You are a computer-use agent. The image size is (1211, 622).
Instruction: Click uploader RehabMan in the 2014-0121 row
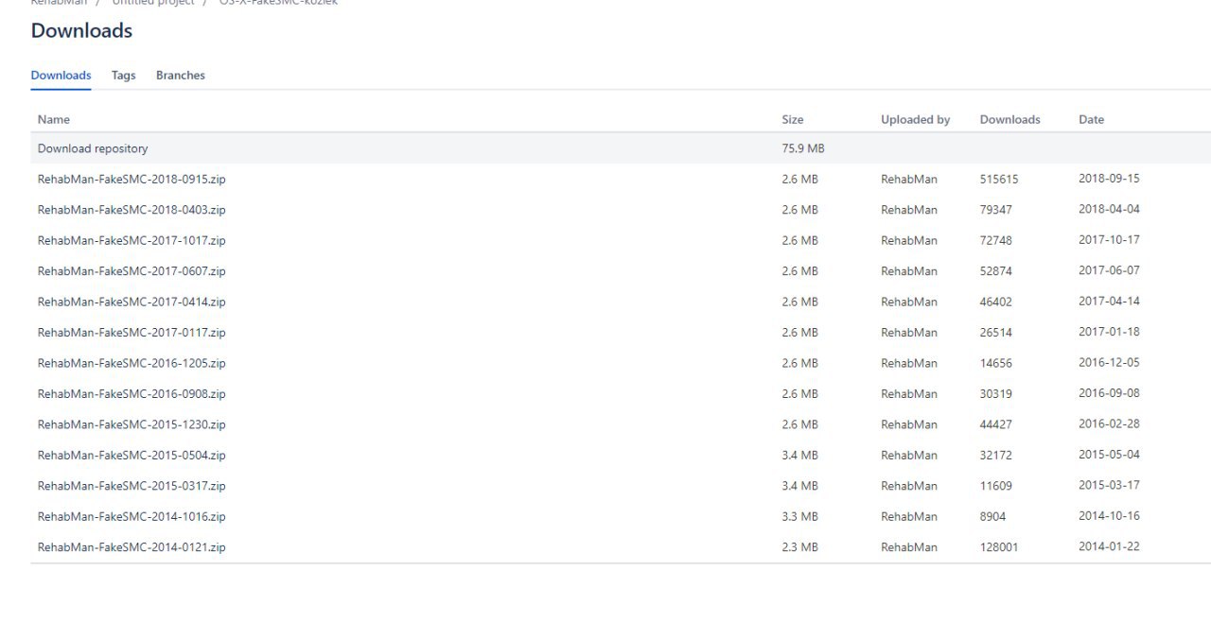[x=909, y=547]
